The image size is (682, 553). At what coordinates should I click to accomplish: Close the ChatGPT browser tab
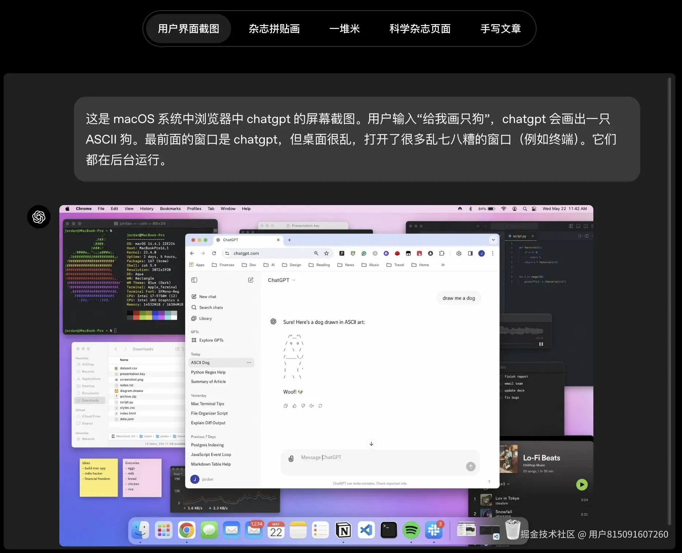pos(278,240)
